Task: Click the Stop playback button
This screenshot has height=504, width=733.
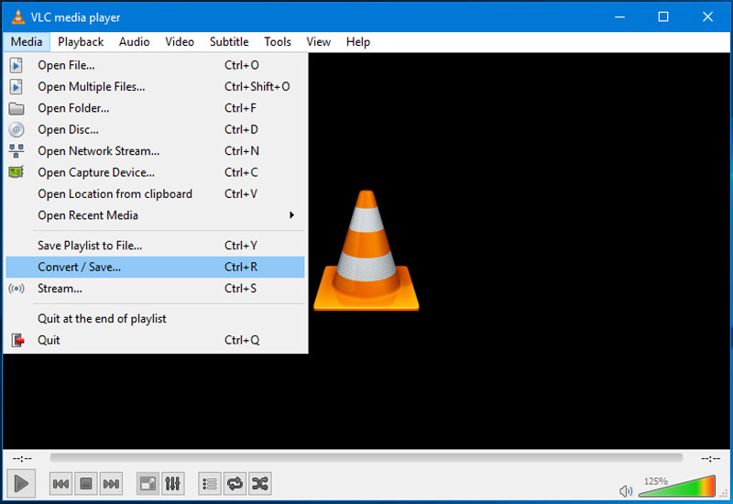Action: (x=86, y=483)
